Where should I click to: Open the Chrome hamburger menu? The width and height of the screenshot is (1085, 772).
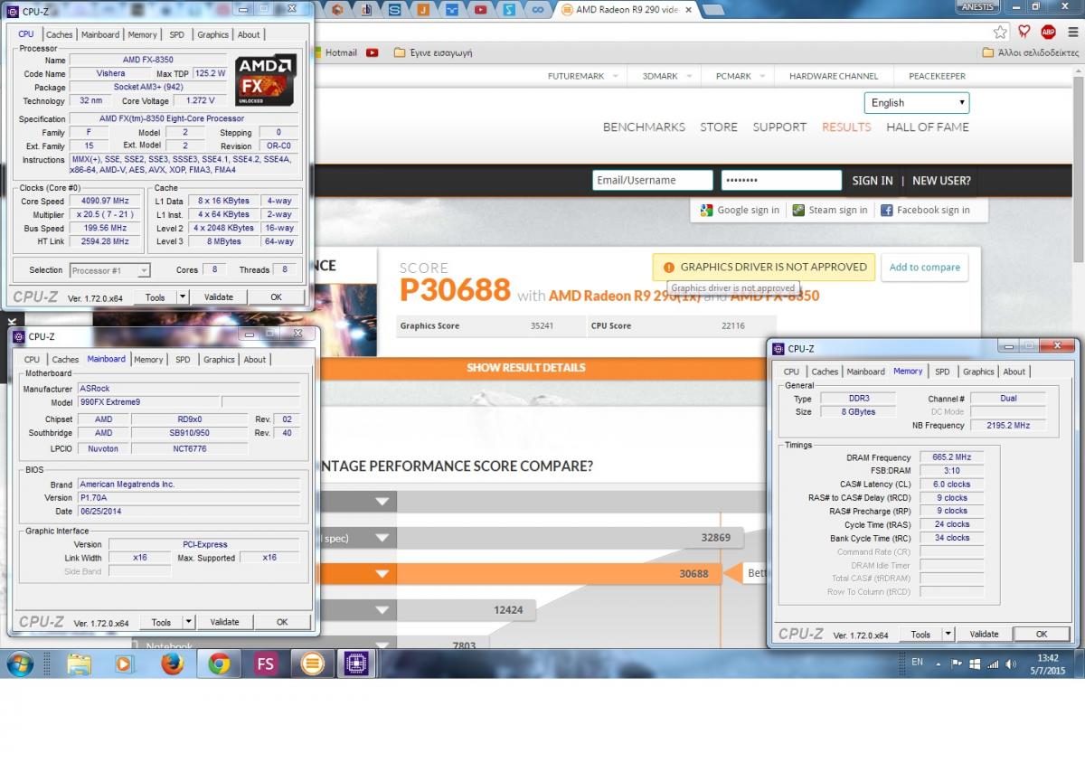pos(1071,32)
